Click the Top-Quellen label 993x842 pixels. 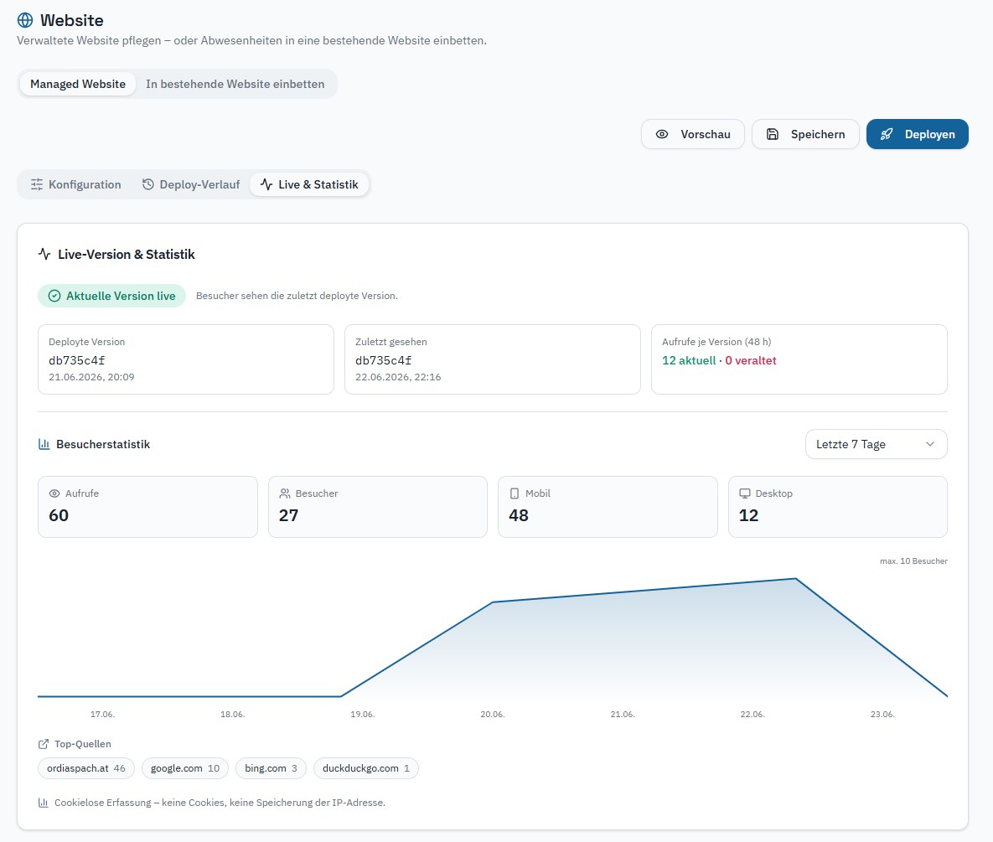tap(82, 744)
